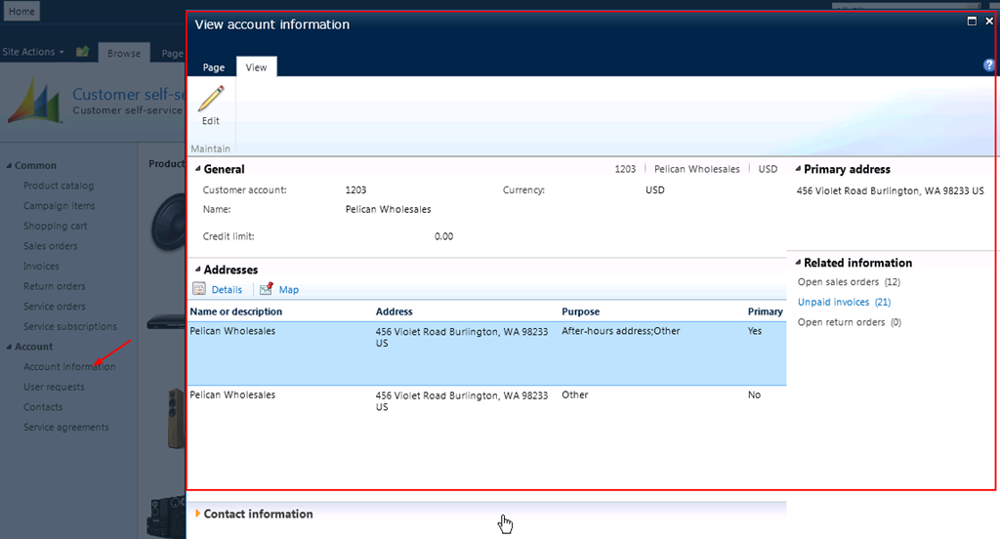The height and width of the screenshot is (539, 1000).
Task: Collapse the General section
Action: [x=198, y=170]
